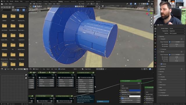Screen dimensions: 186x105
Task: Click the Blender logo icon in the top menu bar
Action: click(x=1, y=1)
